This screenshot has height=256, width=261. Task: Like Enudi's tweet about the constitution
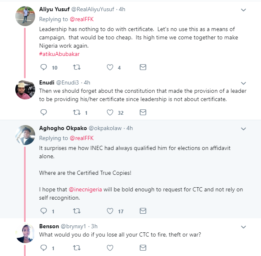(110, 112)
